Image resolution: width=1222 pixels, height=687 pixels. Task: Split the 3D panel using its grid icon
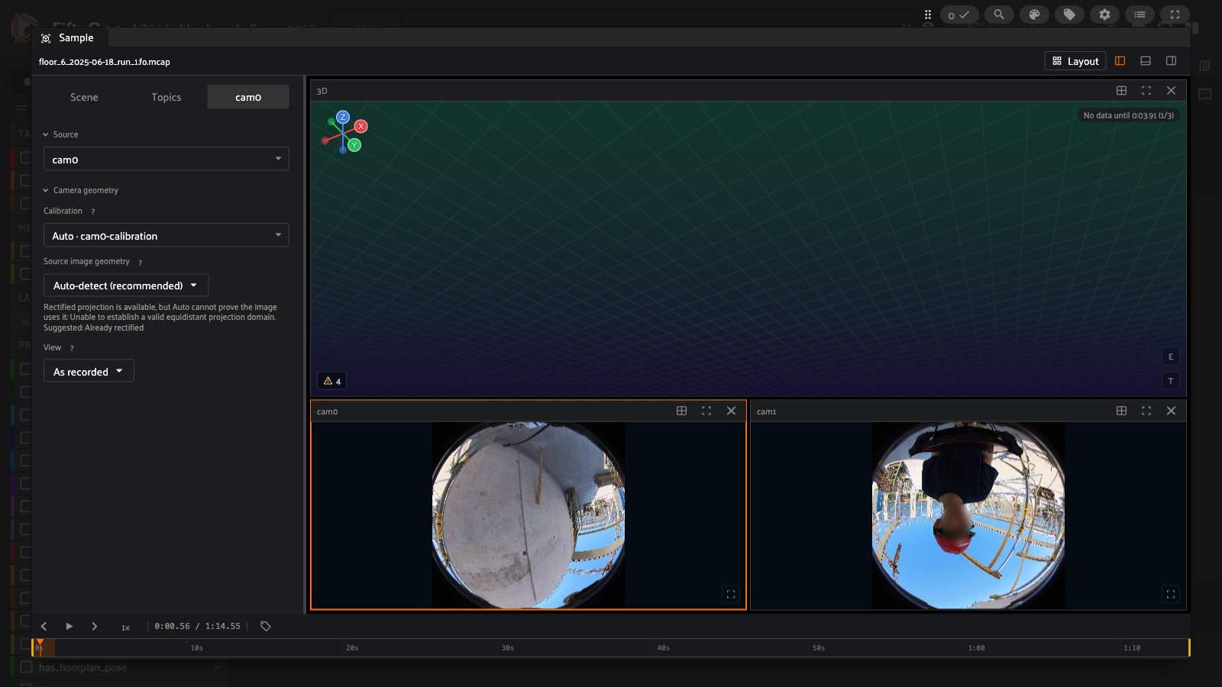point(1121,90)
